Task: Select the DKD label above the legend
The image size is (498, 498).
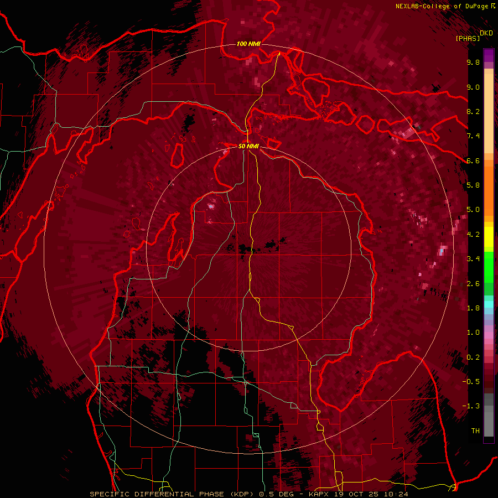Action: pyautogui.click(x=486, y=33)
